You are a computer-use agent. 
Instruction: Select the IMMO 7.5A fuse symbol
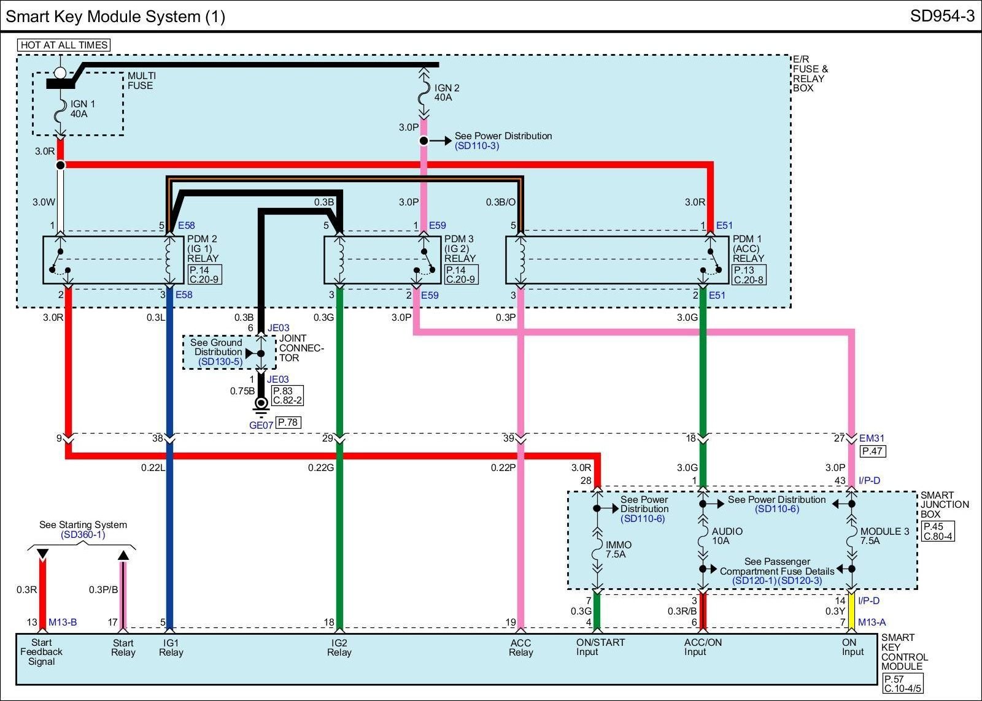[597, 549]
